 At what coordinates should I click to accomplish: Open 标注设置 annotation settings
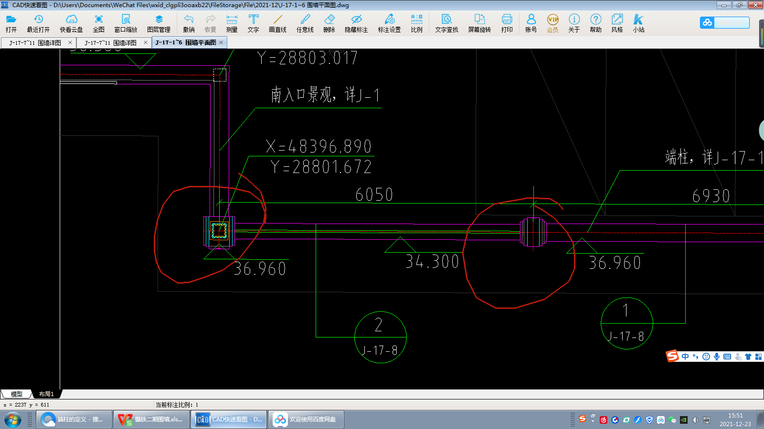(389, 23)
